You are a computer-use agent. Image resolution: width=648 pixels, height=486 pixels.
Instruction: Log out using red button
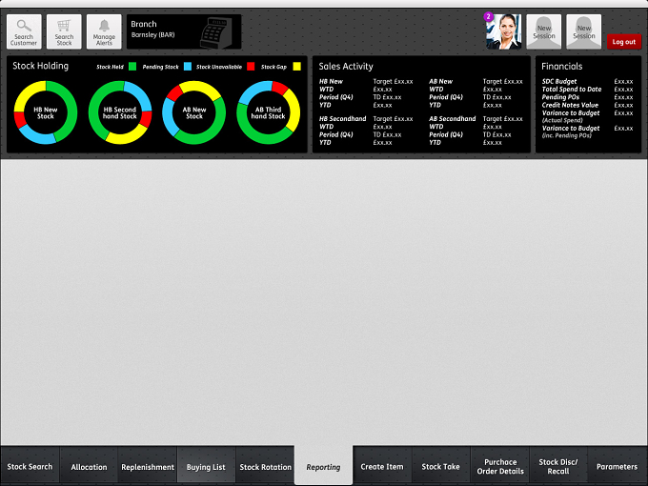[x=624, y=42]
